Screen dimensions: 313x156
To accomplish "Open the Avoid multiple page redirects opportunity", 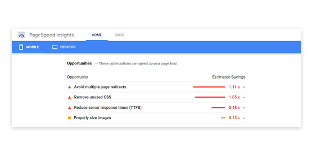I will coord(100,87).
